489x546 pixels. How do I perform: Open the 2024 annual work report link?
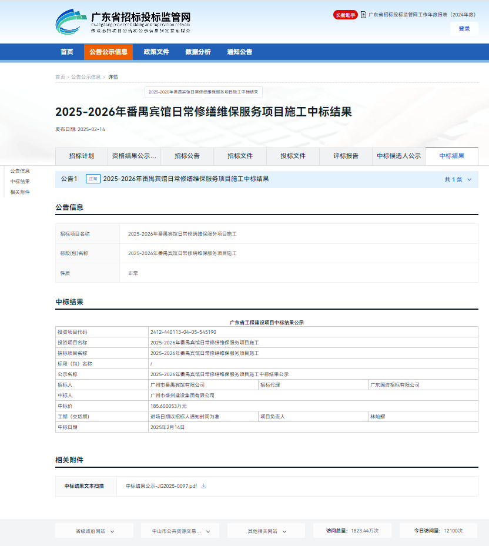421,15
